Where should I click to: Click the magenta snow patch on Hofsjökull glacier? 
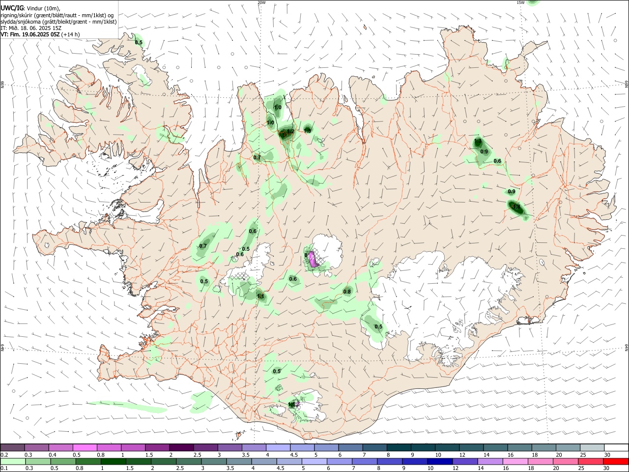[313, 259]
